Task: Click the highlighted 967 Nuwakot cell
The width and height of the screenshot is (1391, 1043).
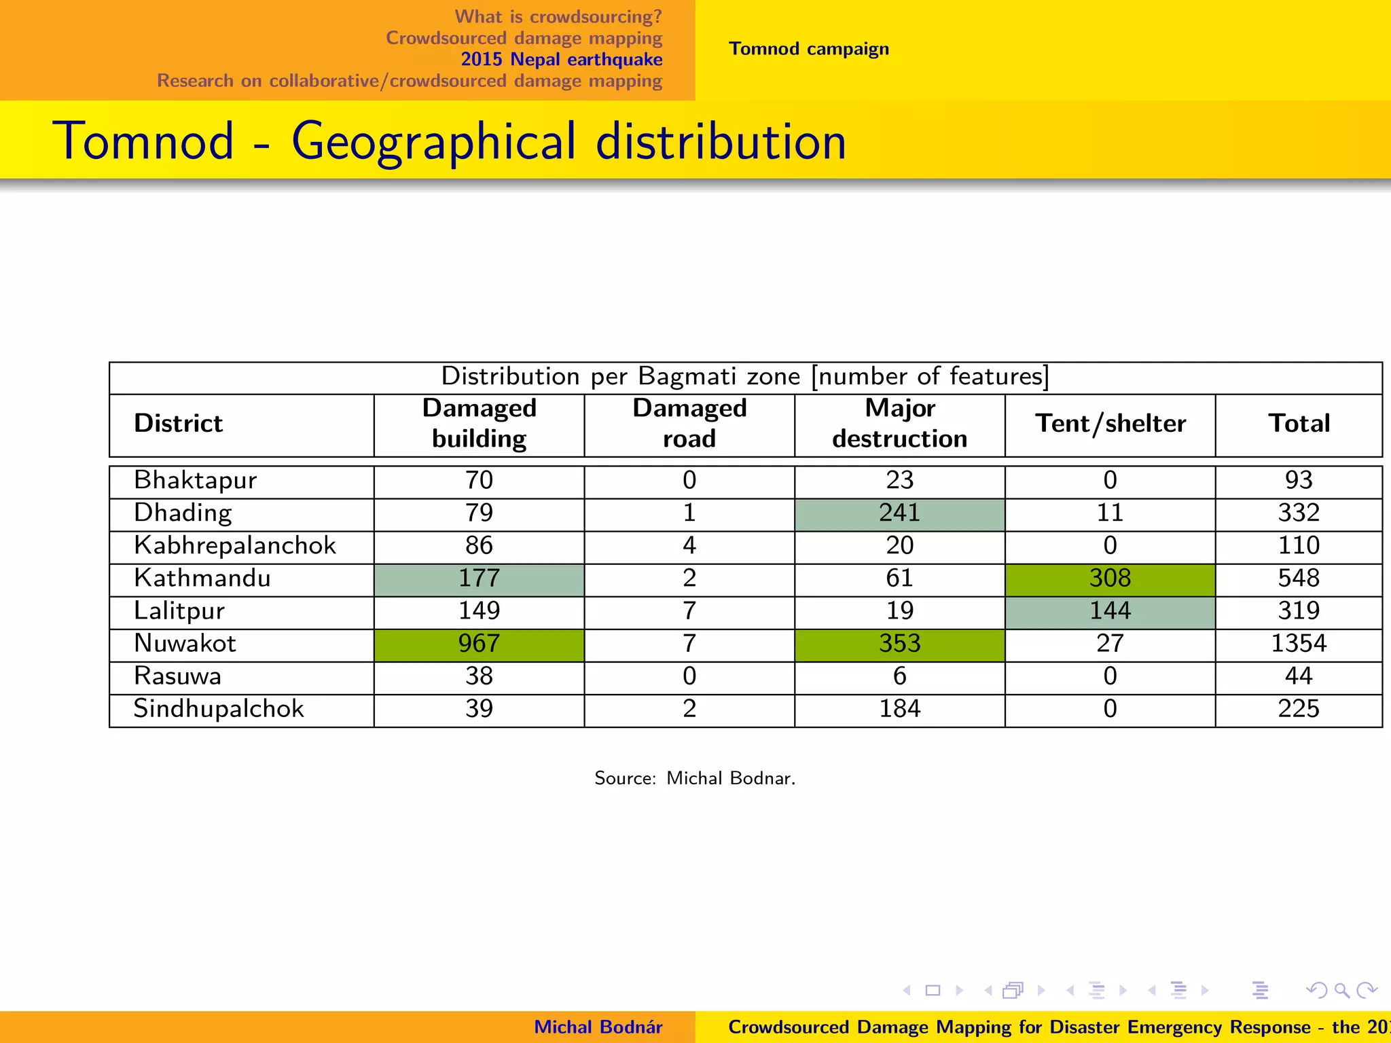Action: [479, 644]
